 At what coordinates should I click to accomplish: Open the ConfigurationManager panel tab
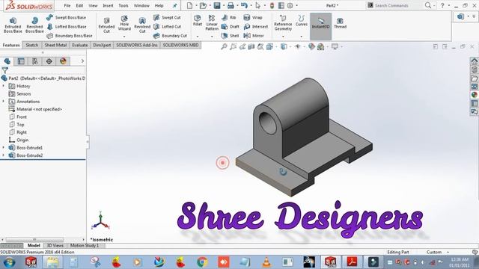[x=35, y=61]
